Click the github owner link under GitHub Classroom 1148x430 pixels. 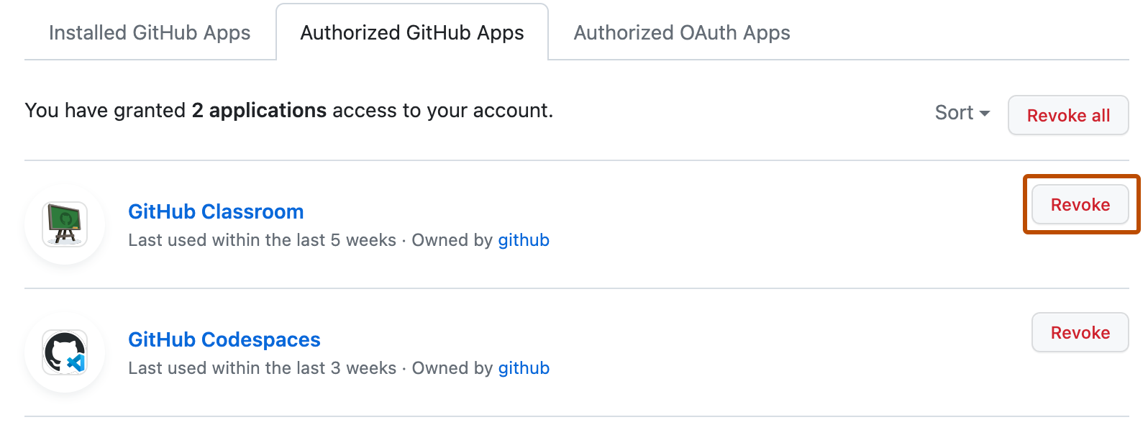pyautogui.click(x=524, y=240)
